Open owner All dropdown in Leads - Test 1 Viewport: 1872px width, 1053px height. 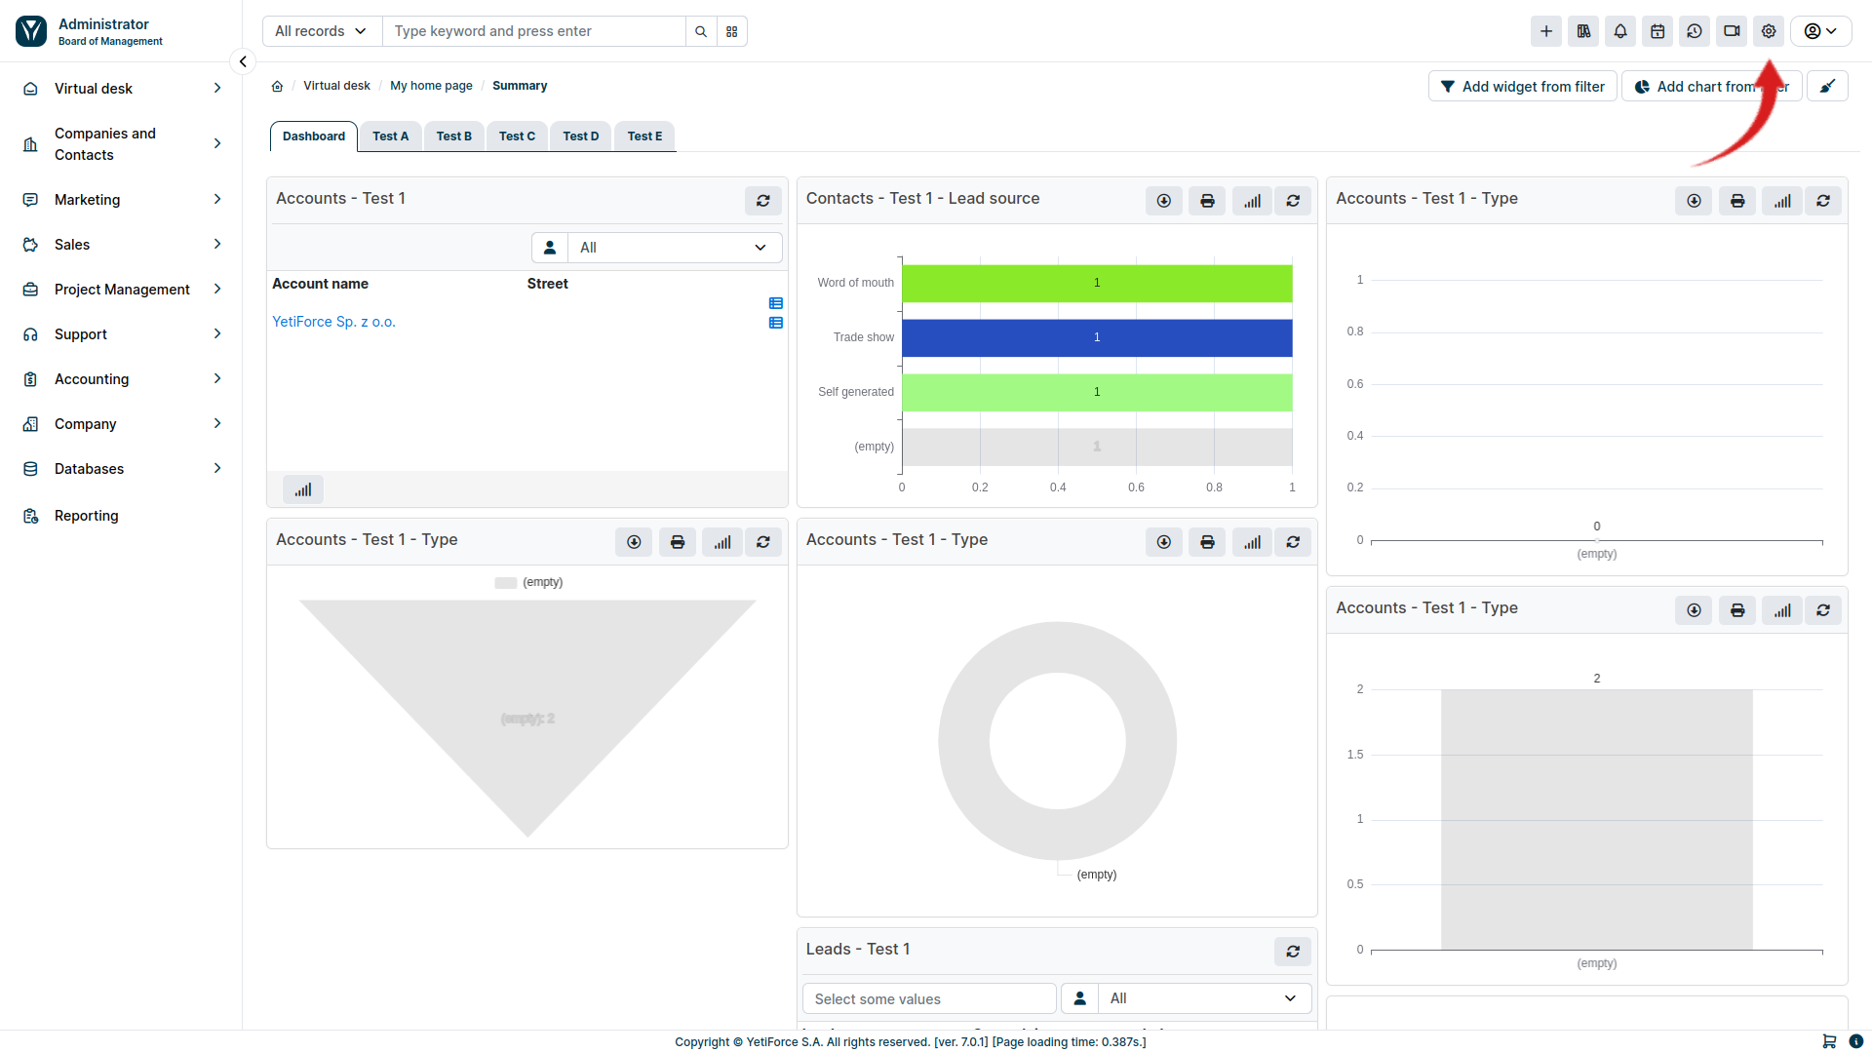pos(1204,998)
